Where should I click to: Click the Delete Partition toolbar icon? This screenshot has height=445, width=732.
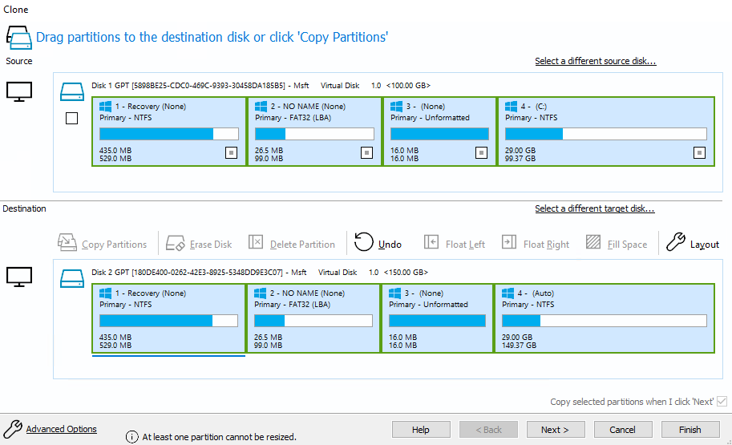(x=256, y=242)
